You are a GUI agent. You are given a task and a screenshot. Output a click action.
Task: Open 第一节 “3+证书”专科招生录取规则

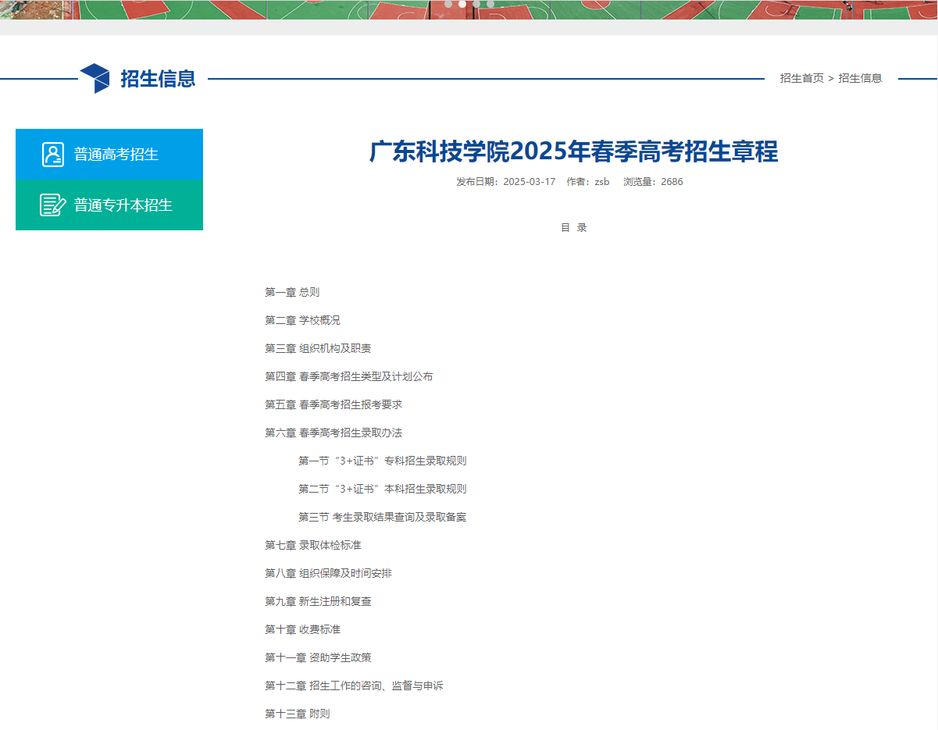click(x=381, y=460)
